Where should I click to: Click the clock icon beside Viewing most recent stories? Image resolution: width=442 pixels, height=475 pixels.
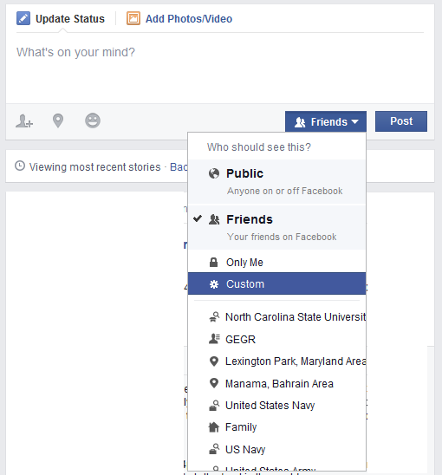[x=20, y=166]
